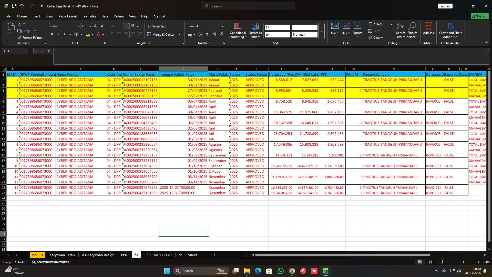Screen dimensions: 492x277
Task: Click the AutoSum button
Action: click(379, 24)
